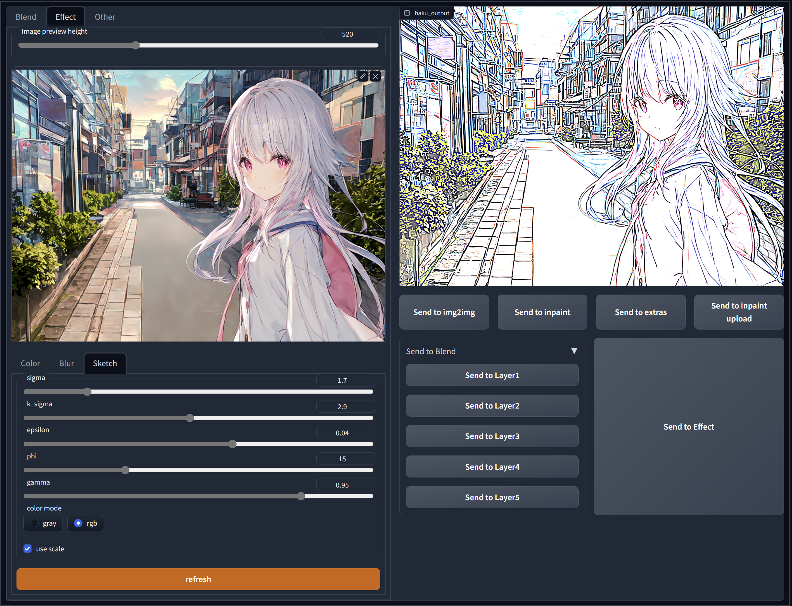The width and height of the screenshot is (792, 606).
Task: Click the Send to Effect button
Action: pyautogui.click(x=689, y=427)
